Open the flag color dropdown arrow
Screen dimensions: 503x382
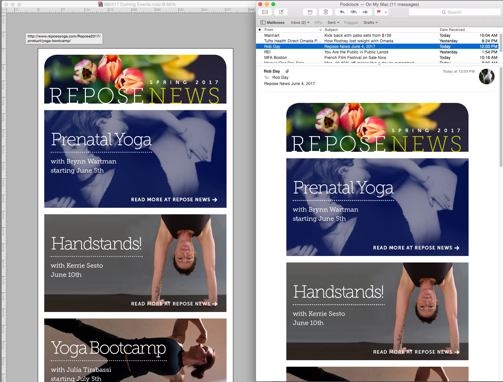click(386, 12)
